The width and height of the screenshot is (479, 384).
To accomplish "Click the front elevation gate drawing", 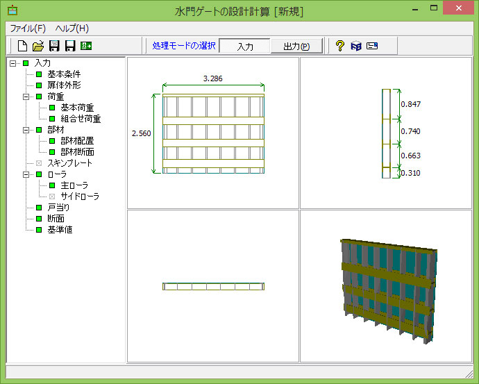I will [213, 134].
